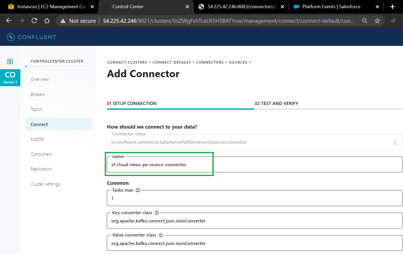
Task: Click the Common section heading
Action: (118, 183)
